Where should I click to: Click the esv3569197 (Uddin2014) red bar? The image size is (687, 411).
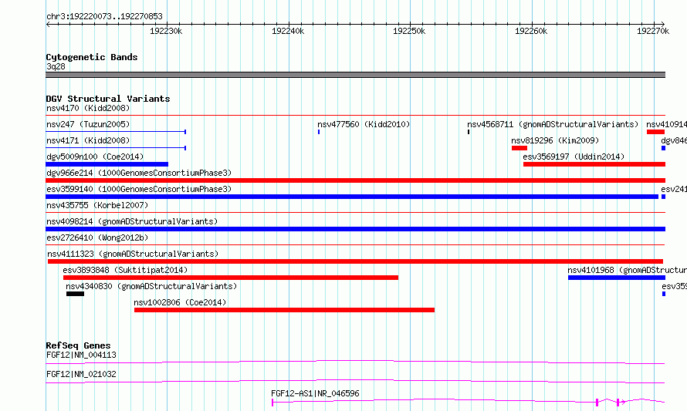[x=594, y=164]
